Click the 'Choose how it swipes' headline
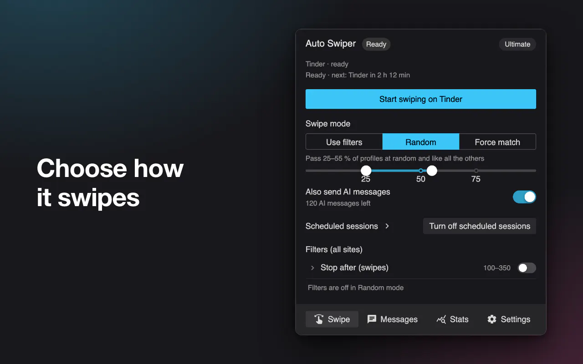583x364 pixels. coord(110,183)
